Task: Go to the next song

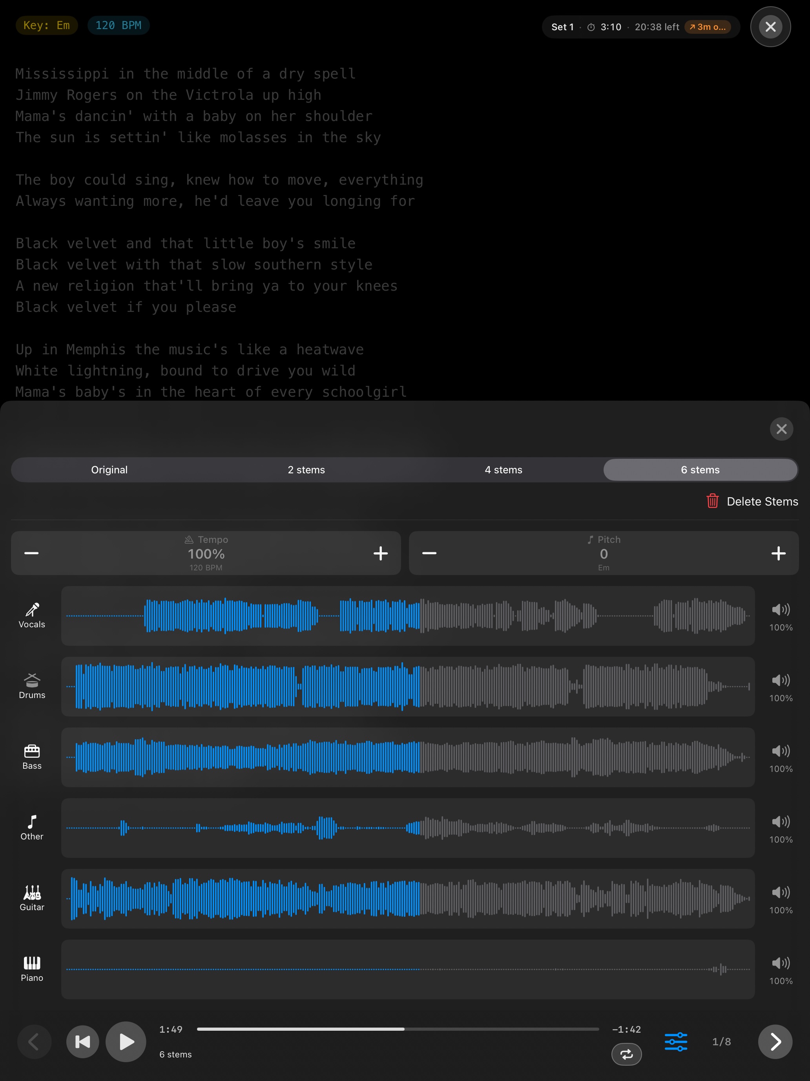Action: pos(775,1041)
